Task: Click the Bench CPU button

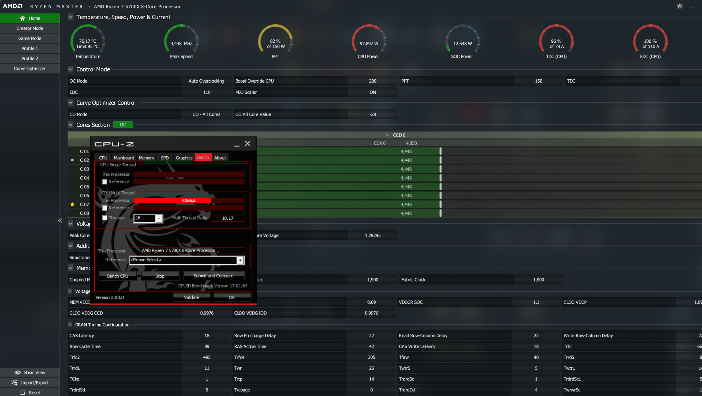Action: (117, 276)
